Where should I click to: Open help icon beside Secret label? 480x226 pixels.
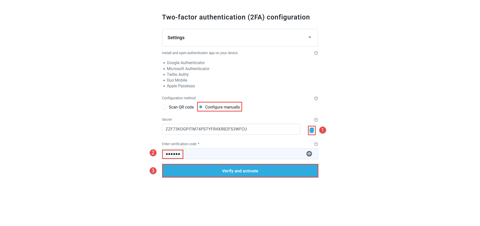click(x=316, y=120)
